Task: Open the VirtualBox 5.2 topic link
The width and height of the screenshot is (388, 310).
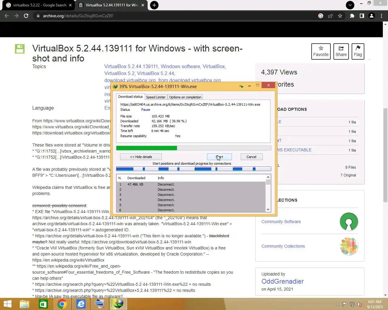Action: pyautogui.click(x=119, y=73)
